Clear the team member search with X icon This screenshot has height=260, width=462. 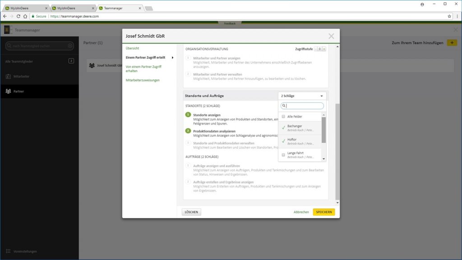70,46
